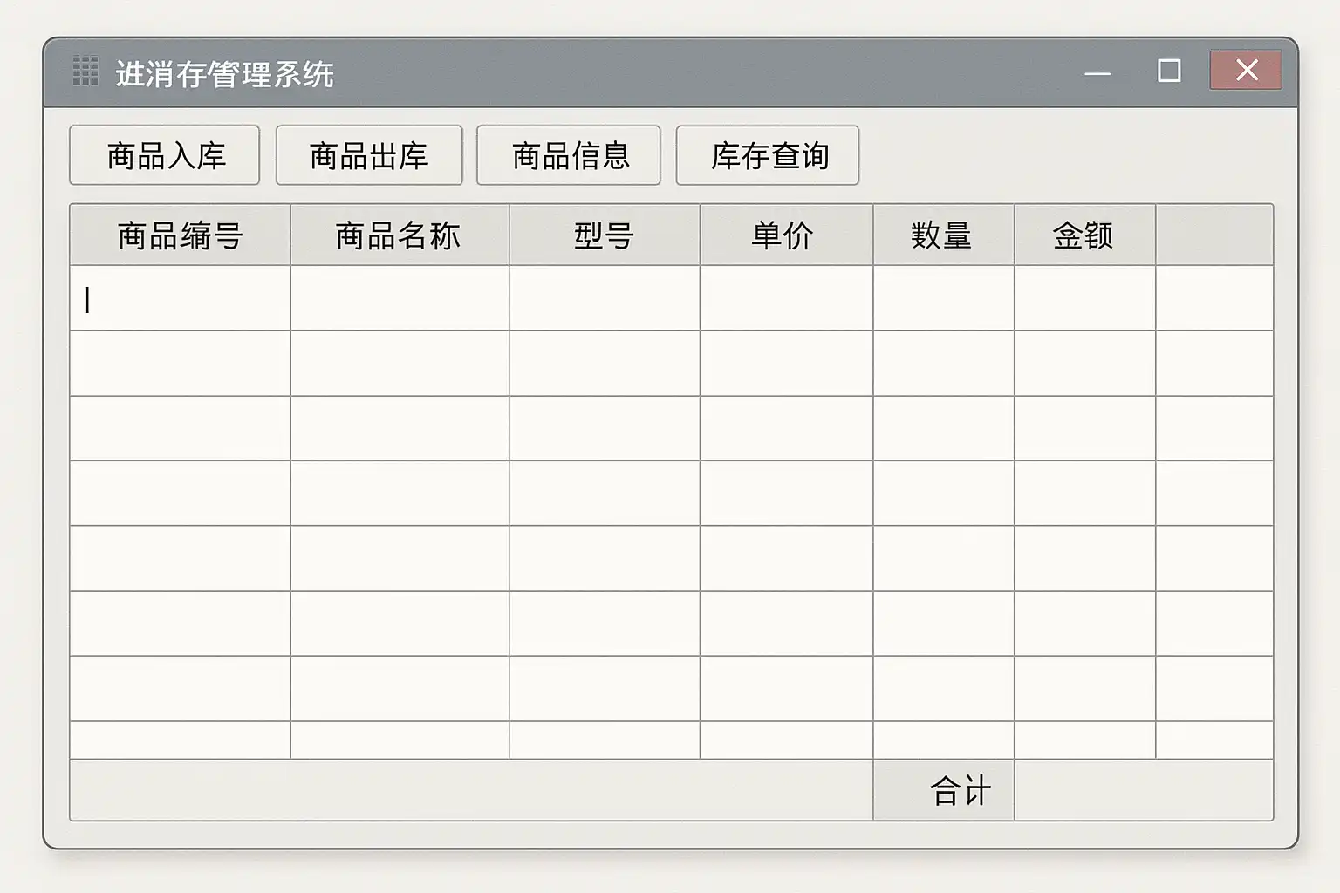Screen dimensions: 1340x893
Task: Select the first row 型号 cell
Action: [x=604, y=299]
